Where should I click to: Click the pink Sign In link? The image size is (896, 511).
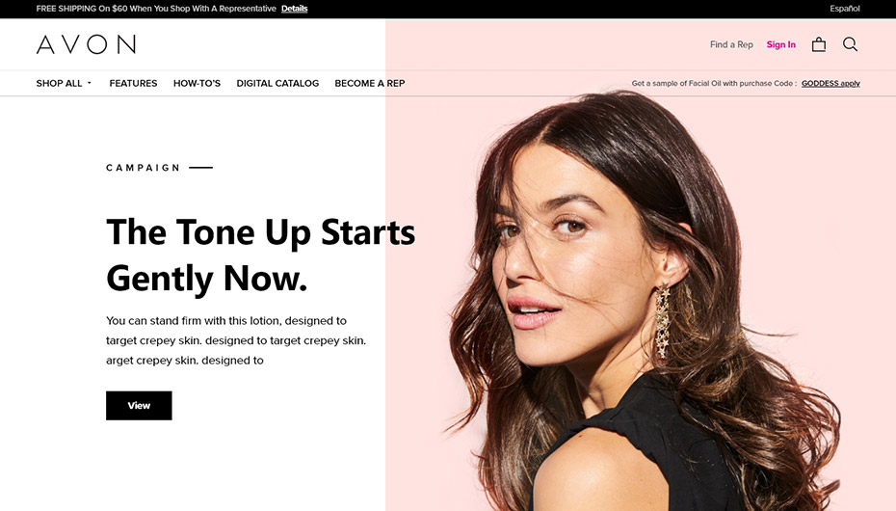781,44
